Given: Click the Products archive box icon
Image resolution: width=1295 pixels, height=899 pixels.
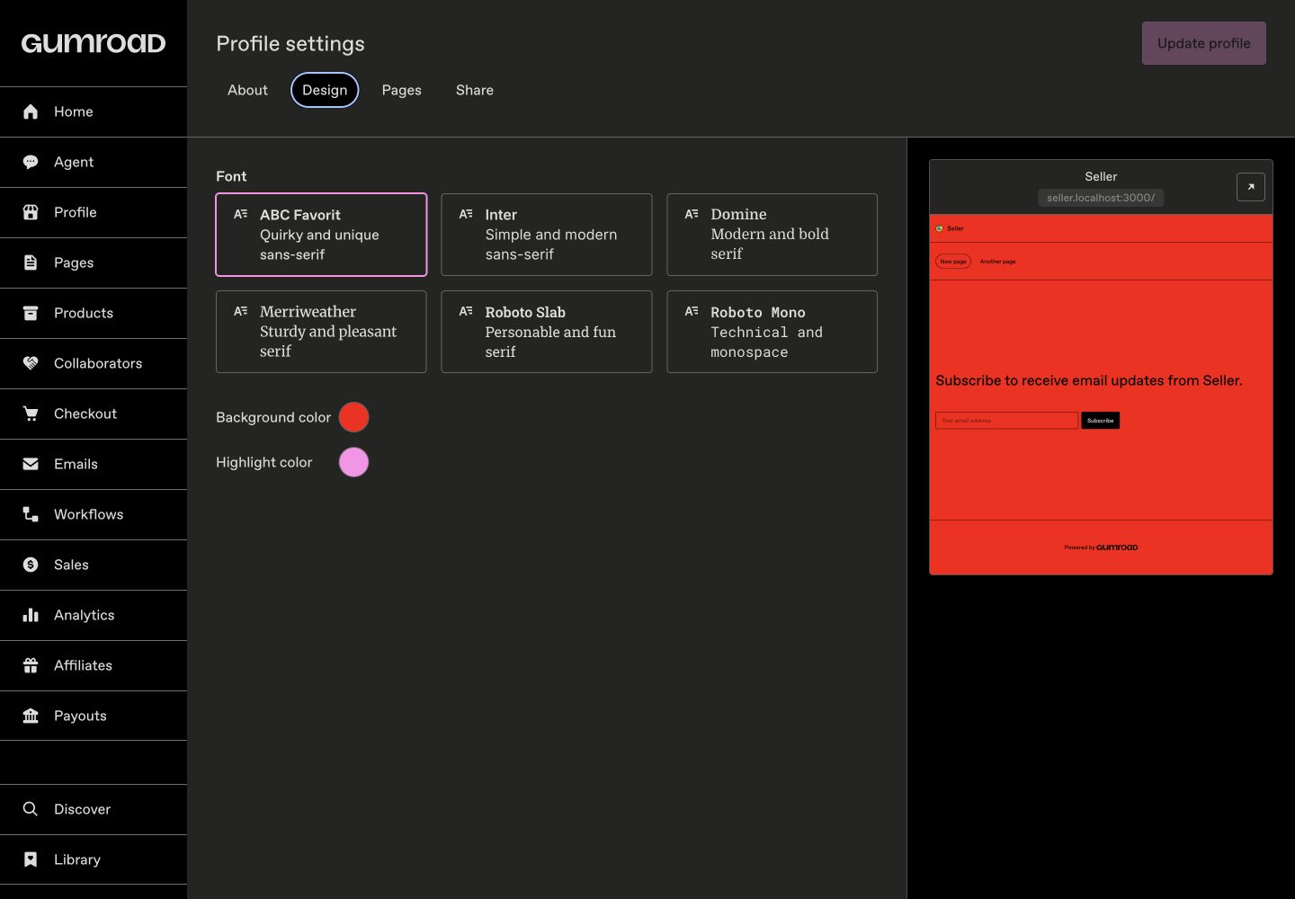Looking at the screenshot, I should coord(31,313).
